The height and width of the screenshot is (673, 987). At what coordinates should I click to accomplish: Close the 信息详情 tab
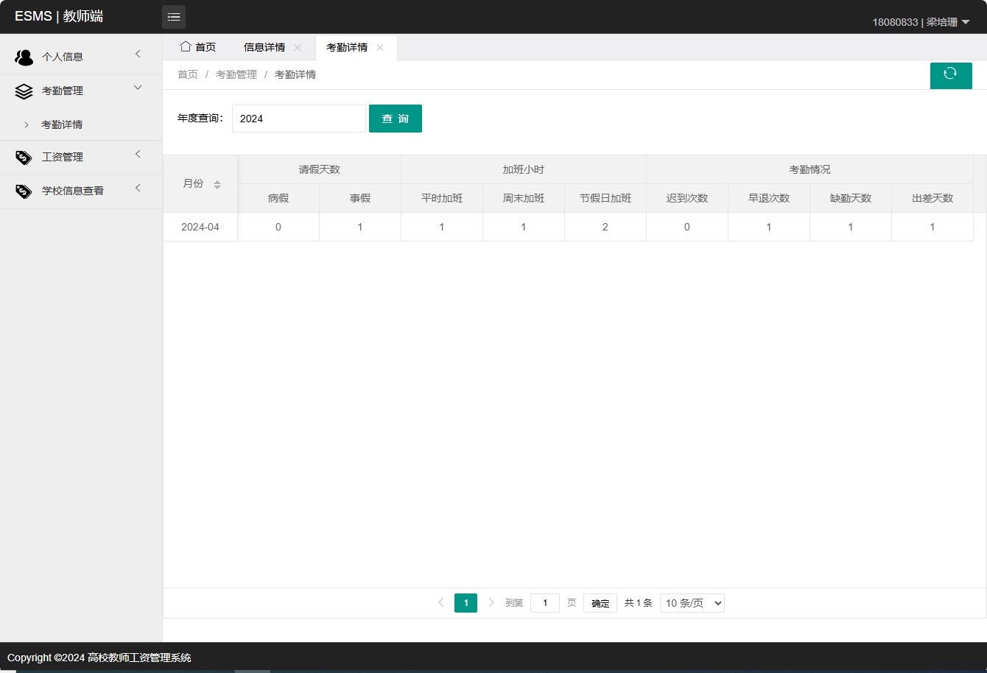[x=298, y=47]
